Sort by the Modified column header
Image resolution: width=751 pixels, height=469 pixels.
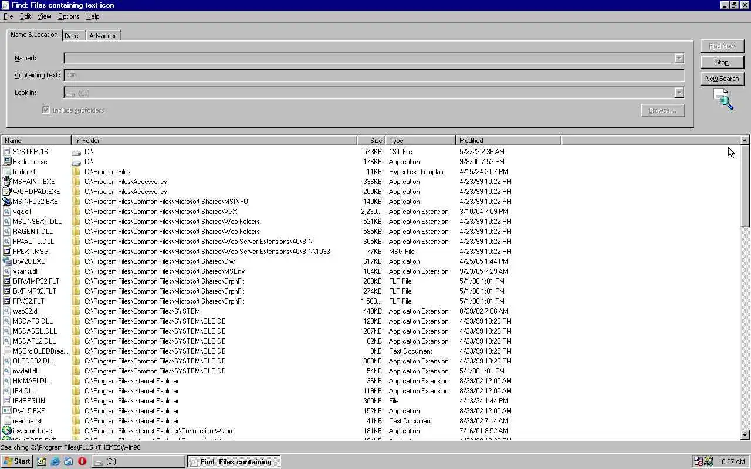(x=509, y=141)
